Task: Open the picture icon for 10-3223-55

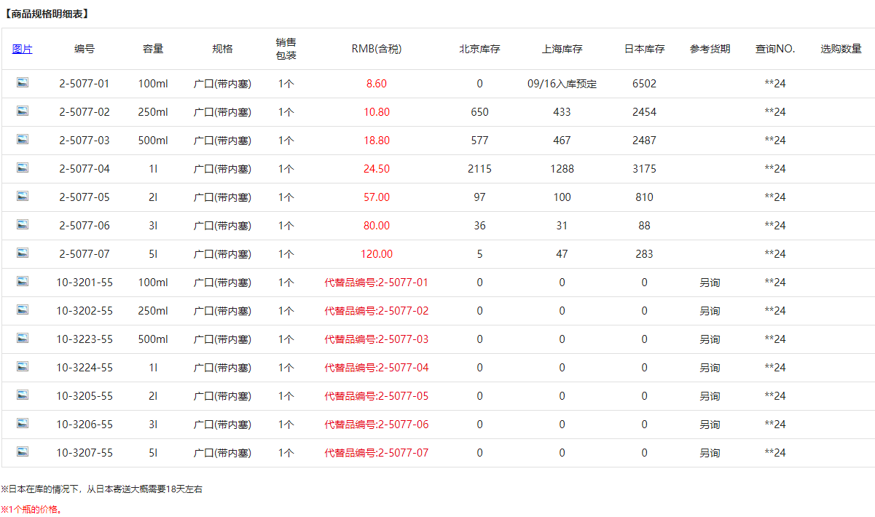Action: [x=23, y=339]
